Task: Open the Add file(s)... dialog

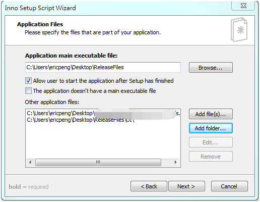Action: (211, 114)
